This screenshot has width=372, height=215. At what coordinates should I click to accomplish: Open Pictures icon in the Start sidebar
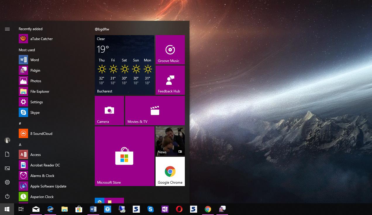click(7, 168)
